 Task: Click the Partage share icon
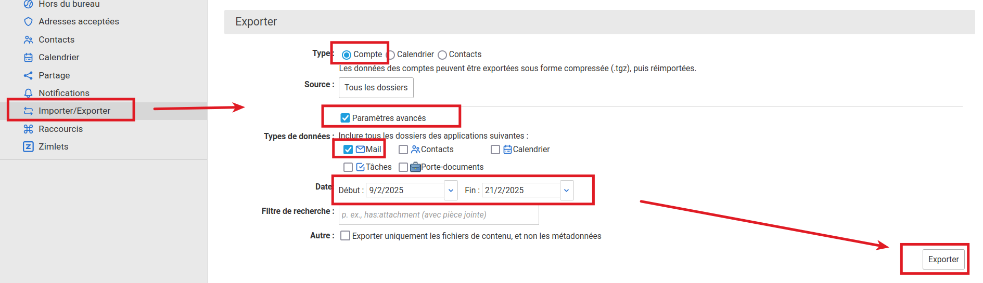(28, 76)
